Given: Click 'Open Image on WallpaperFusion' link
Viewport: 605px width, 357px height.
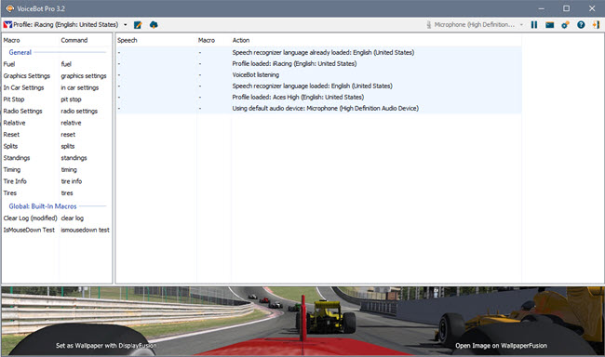Looking at the screenshot, I should click(x=501, y=346).
